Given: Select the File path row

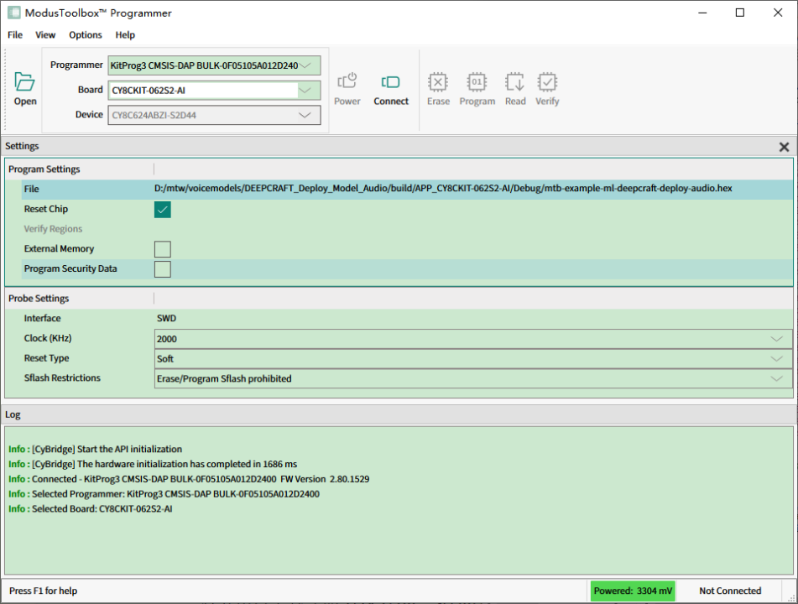Looking at the screenshot, I should [407, 189].
